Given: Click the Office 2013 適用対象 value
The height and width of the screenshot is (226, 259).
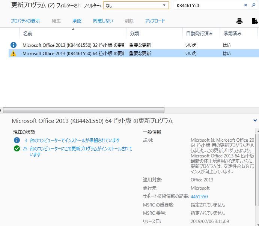Looking at the screenshot, I should click(202, 180).
